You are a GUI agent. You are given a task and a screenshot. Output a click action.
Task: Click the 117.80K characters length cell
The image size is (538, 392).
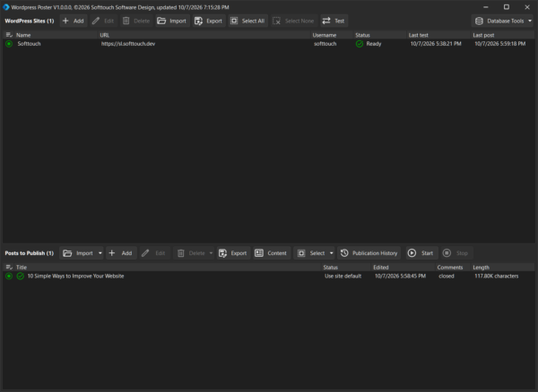pyautogui.click(x=496, y=276)
